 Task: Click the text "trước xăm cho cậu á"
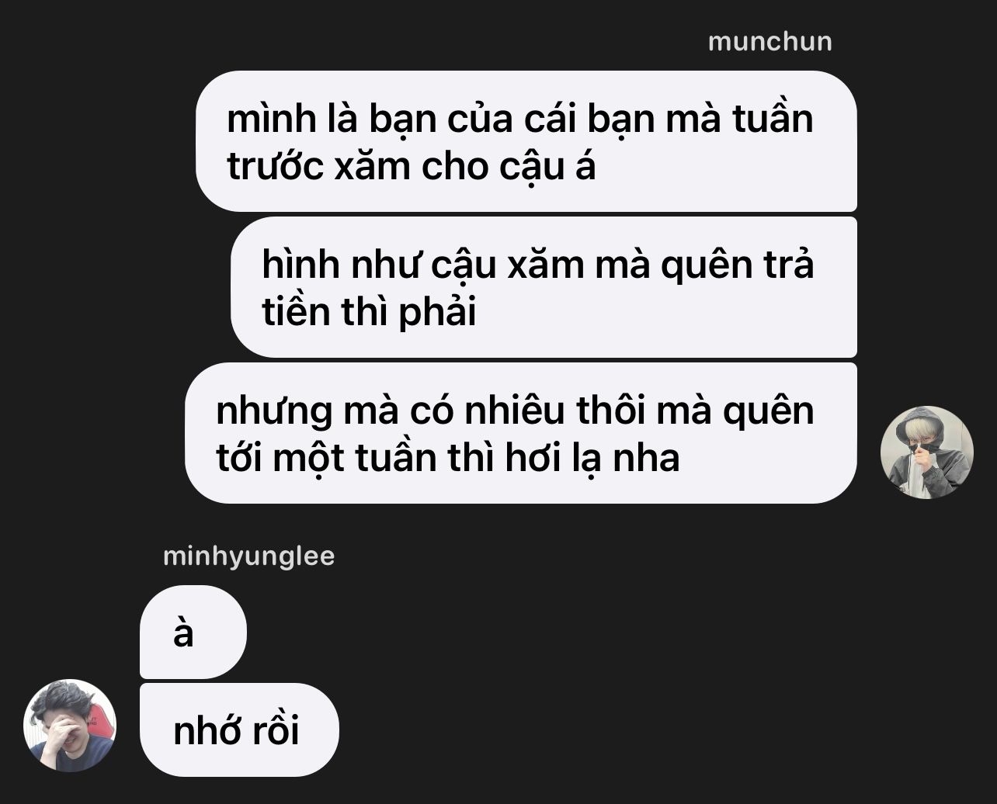(x=412, y=166)
